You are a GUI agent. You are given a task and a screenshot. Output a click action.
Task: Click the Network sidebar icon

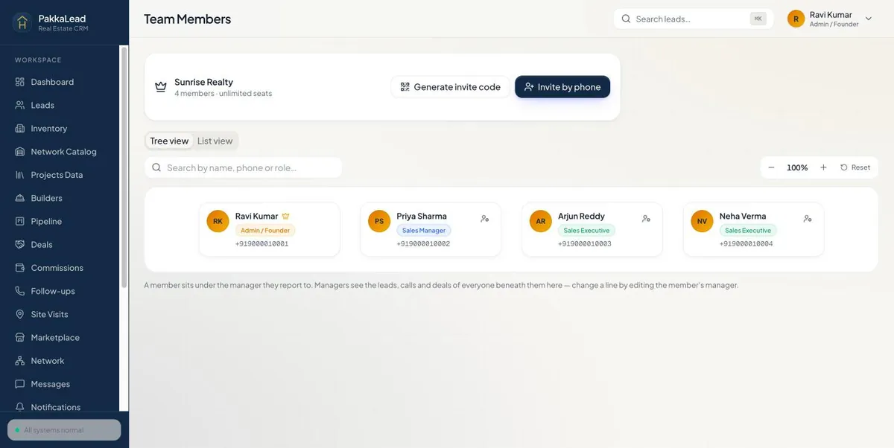20,360
